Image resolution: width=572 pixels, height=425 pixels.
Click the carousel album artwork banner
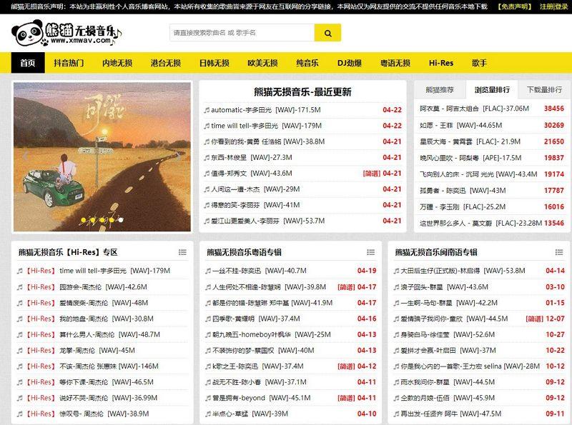click(102, 156)
